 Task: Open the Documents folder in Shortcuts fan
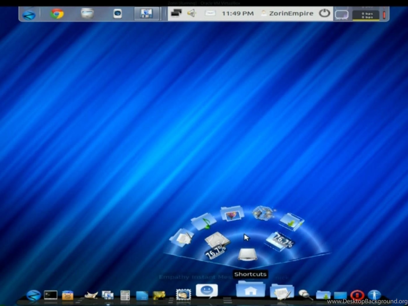coord(182,238)
